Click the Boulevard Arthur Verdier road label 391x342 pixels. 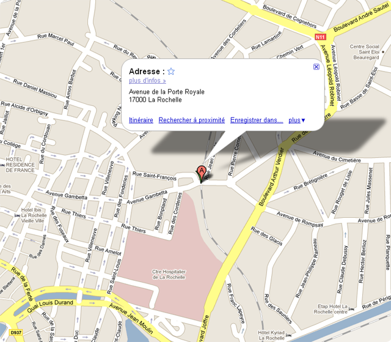271,177
